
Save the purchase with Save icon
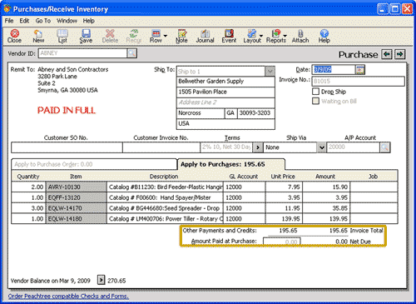point(86,37)
